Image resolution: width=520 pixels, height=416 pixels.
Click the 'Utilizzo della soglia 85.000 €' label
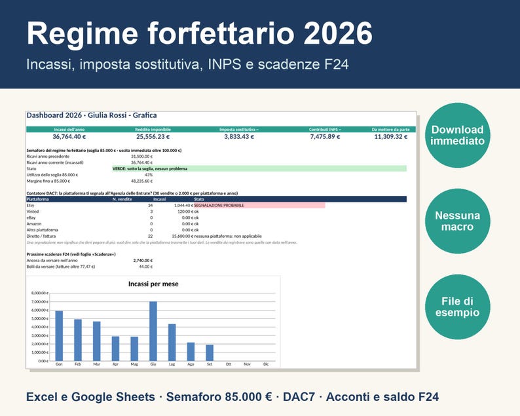[52, 175]
